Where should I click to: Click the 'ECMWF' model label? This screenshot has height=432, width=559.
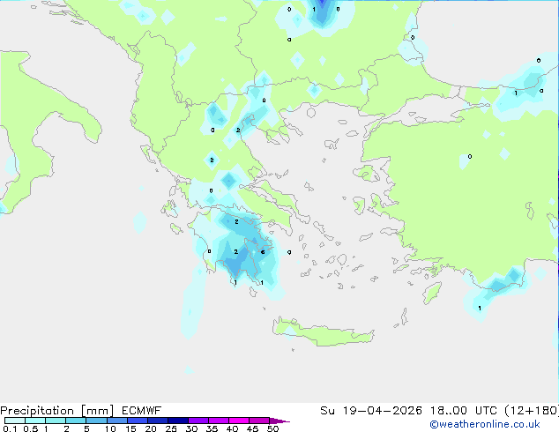pos(142,411)
